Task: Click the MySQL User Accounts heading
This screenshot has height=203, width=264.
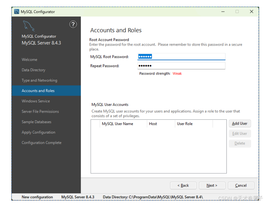Action: 110,105
